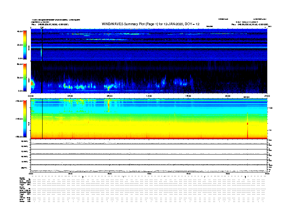Click the red burst near 22:00 in TNR panel
The height and width of the screenshot is (223, 288).
click(x=248, y=124)
